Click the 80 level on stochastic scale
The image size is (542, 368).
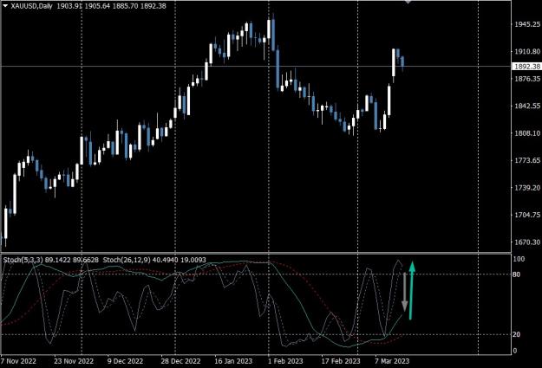click(517, 274)
